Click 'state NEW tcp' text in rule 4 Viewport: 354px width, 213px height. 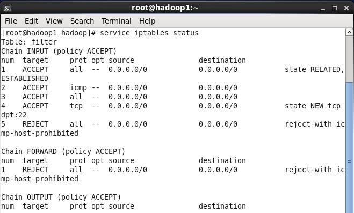[313, 106]
